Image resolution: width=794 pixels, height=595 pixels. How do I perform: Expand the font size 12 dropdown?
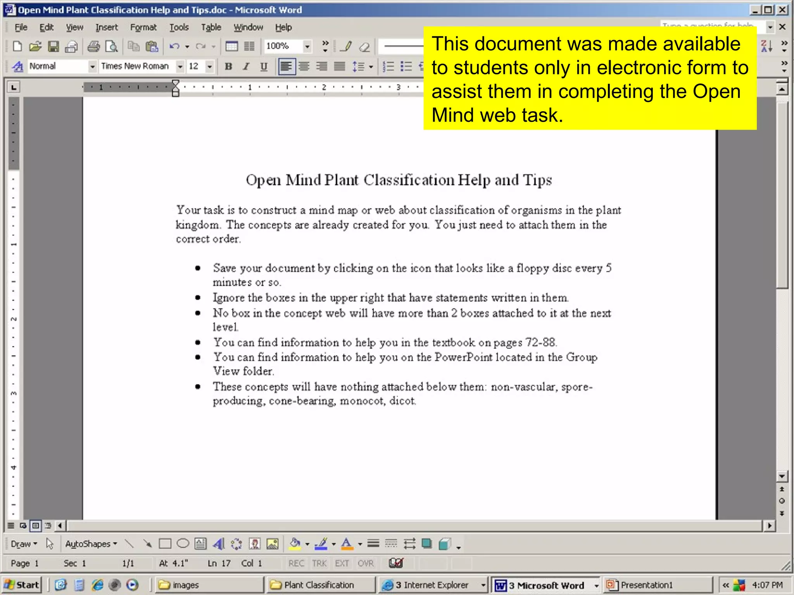(x=209, y=67)
